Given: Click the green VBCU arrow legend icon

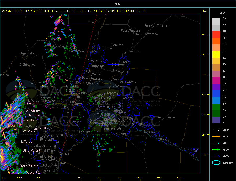Looking at the screenshot, I should point(216,150).
